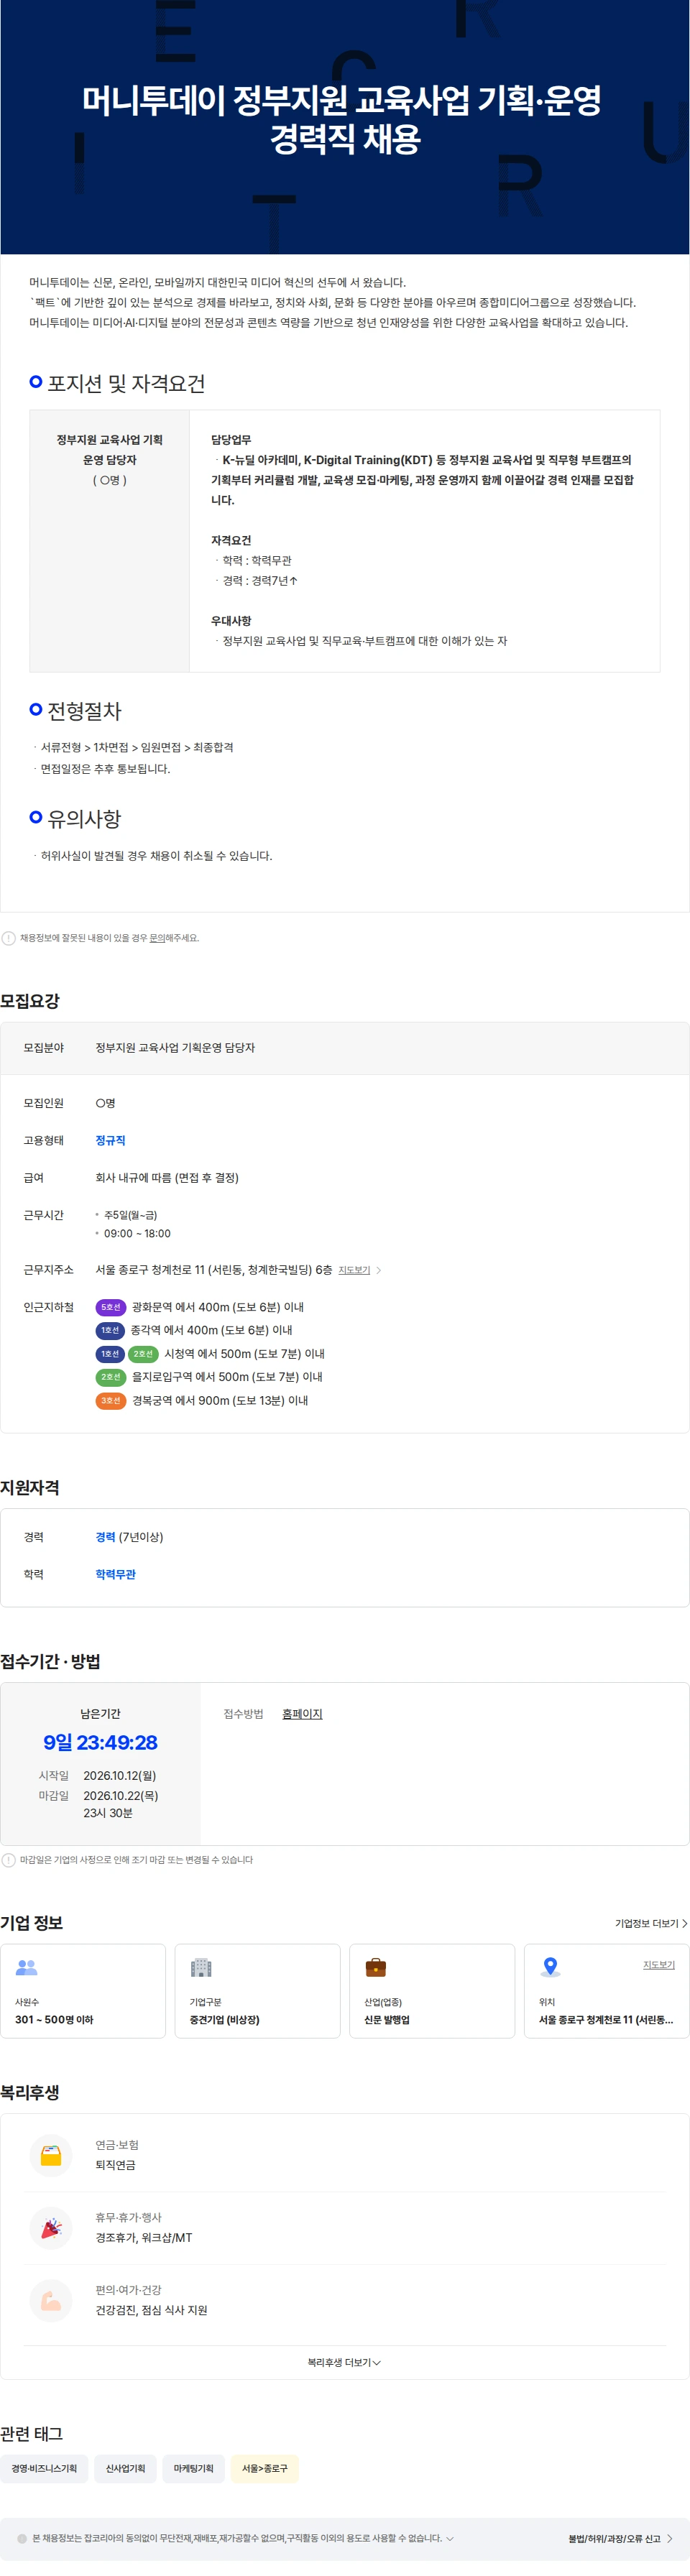
Task: Click the 3호선 badge for 경복궁역
Action: [x=110, y=1401]
